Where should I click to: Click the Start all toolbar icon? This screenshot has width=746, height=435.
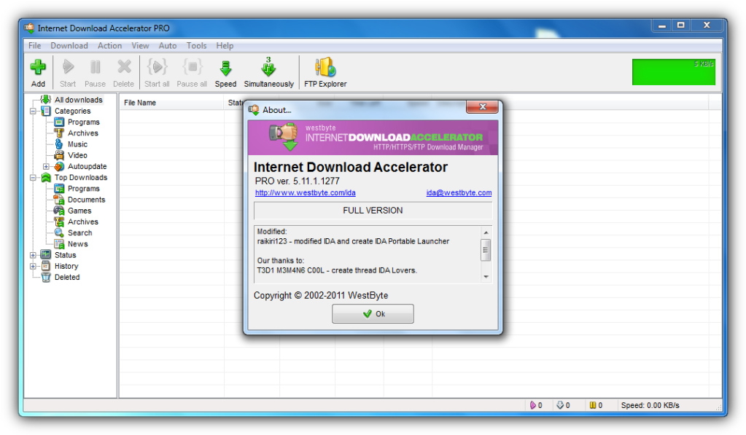coord(157,67)
